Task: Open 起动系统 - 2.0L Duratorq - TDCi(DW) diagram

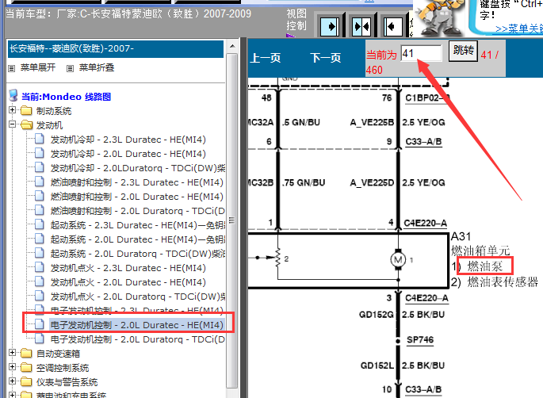Action: tap(138, 254)
